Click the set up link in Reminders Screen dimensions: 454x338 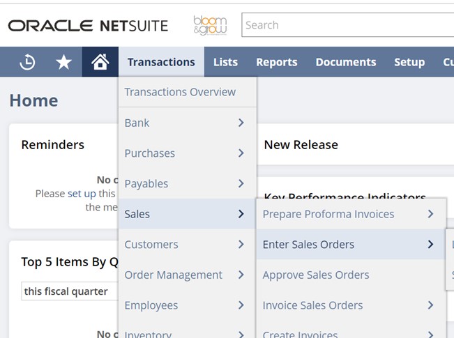tap(81, 194)
